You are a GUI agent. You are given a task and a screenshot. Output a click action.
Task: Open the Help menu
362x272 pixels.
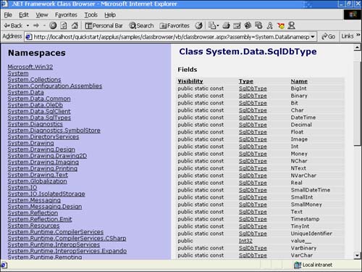pyautogui.click(x=110, y=15)
